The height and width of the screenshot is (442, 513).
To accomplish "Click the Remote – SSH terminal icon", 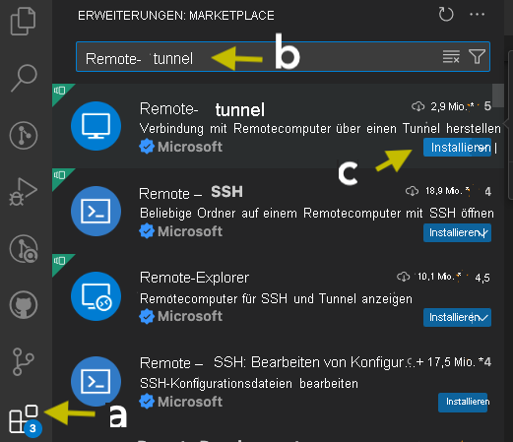I will tap(96, 211).
